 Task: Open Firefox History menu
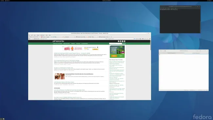[38, 35]
